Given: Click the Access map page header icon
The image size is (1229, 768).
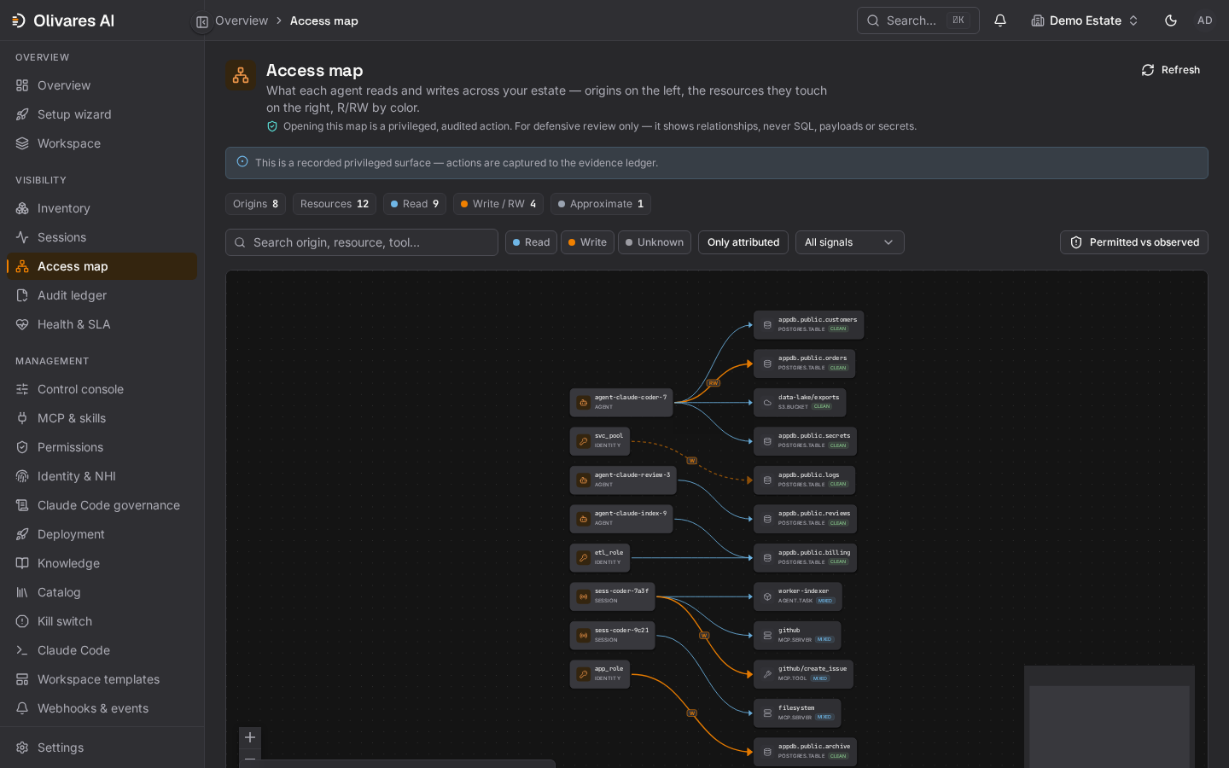Looking at the screenshot, I should 241,75.
